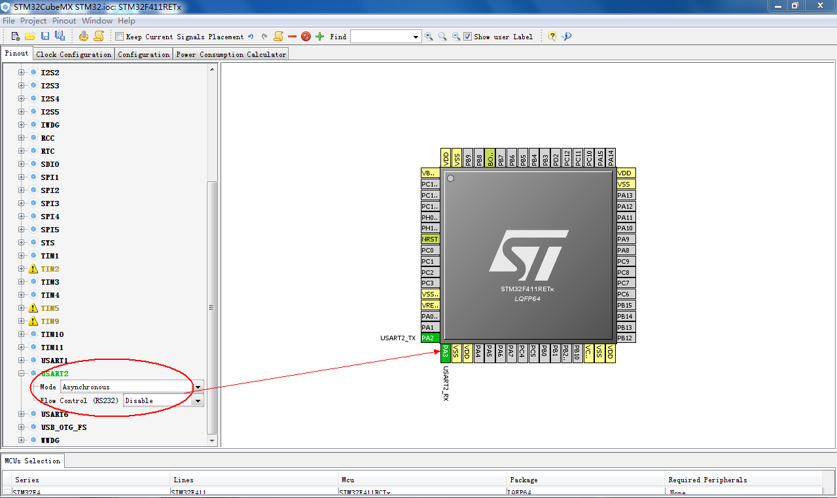Open the Find combo box dropdown
The width and height of the screenshot is (837, 498).
[416, 37]
